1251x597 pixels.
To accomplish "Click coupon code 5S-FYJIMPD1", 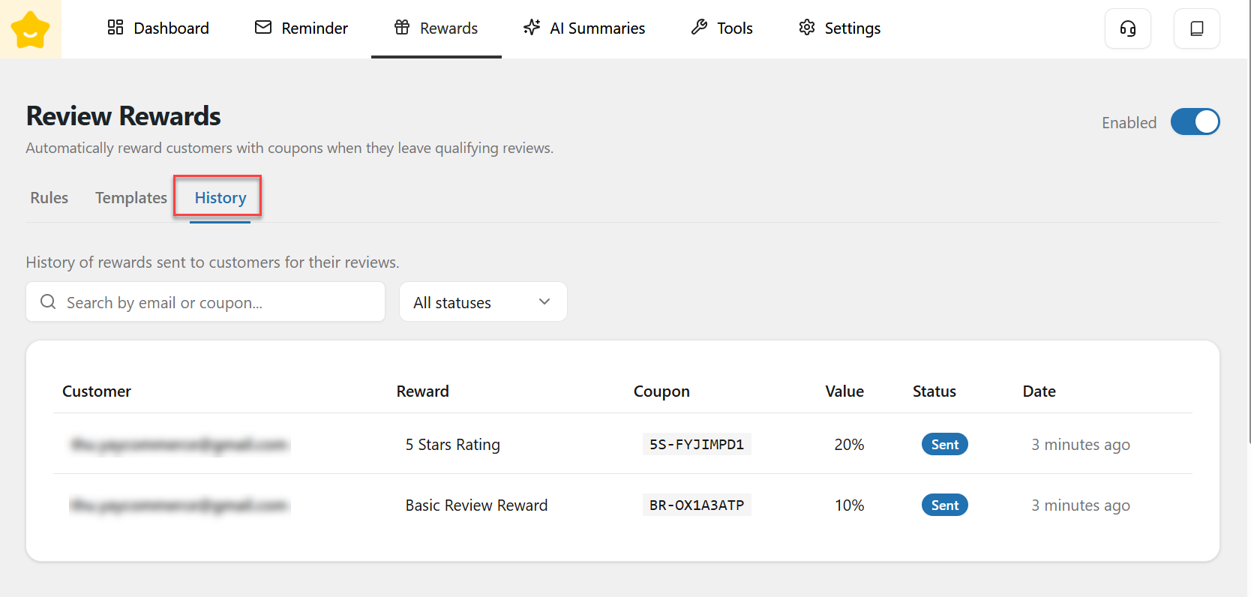I will click(696, 445).
